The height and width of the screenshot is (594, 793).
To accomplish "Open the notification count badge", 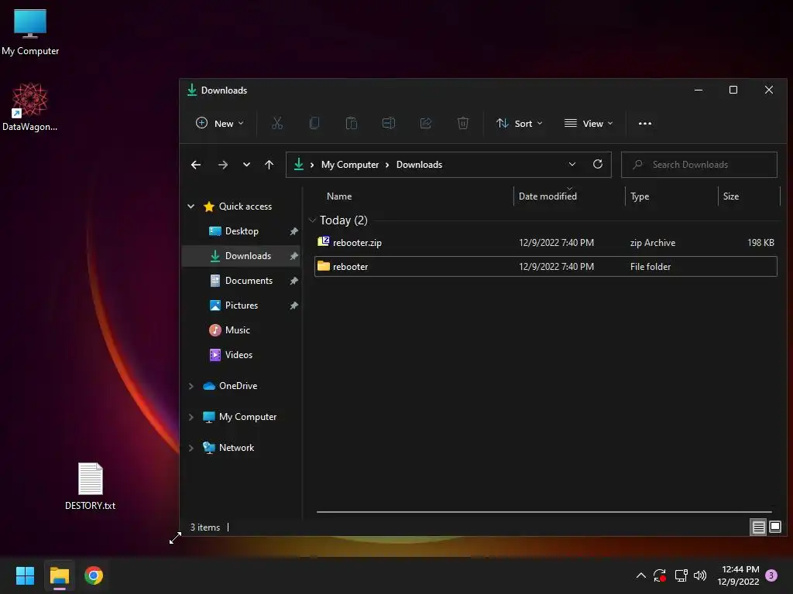I will (x=771, y=575).
